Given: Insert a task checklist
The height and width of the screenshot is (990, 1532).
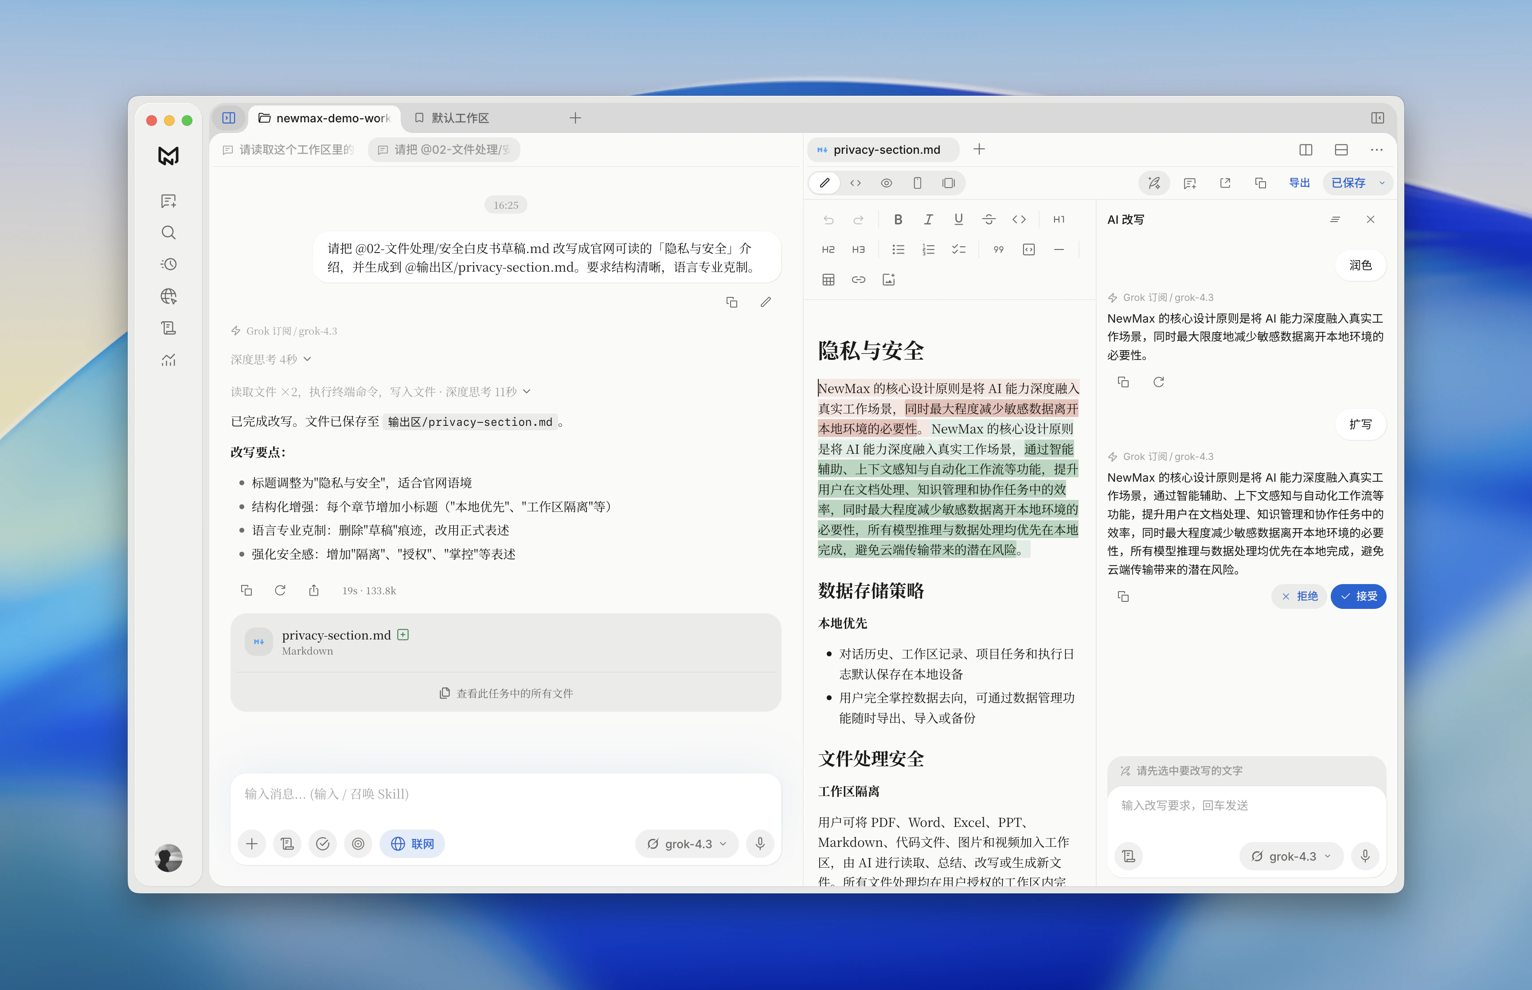Looking at the screenshot, I should click(x=958, y=249).
